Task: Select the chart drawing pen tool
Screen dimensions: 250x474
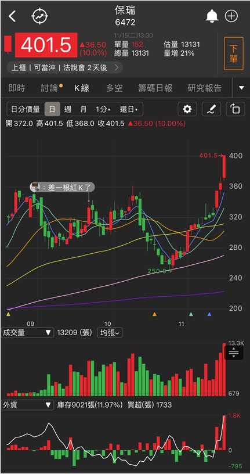Action: [211, 109]
